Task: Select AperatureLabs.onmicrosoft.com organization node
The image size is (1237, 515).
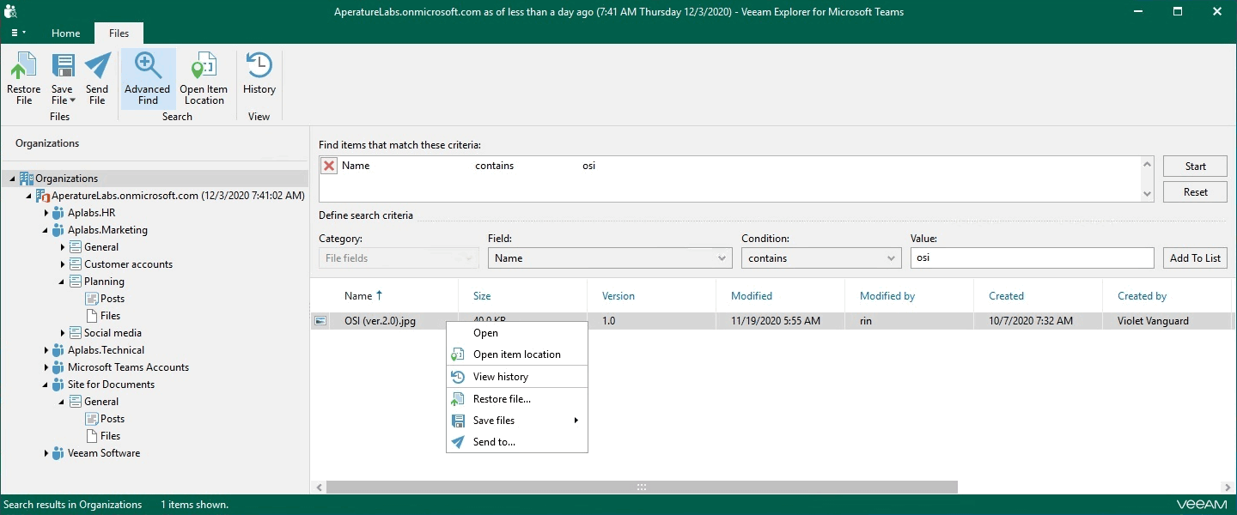Action: (178, 196)
